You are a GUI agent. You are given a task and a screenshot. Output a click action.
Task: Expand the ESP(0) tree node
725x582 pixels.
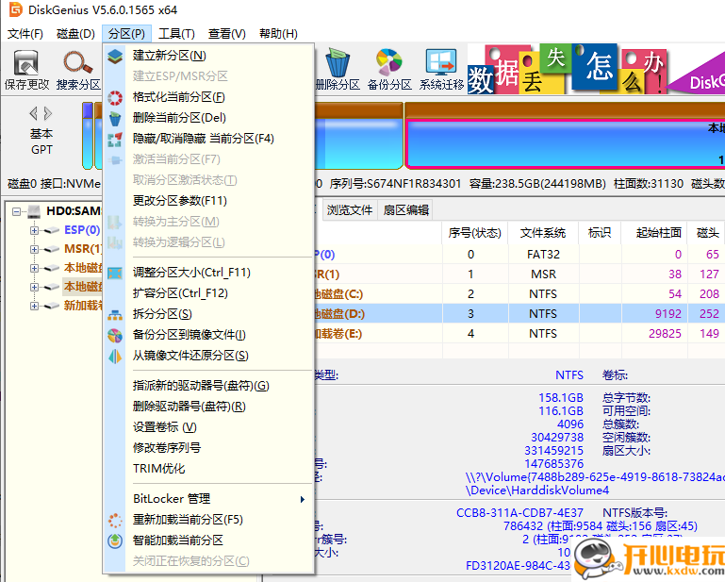(x=34, y=230)
